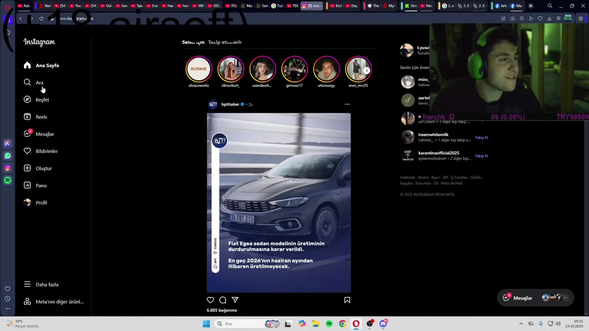Open Ana Sayfa home icon
589x331 pixels.
click(x=28, y=65)
